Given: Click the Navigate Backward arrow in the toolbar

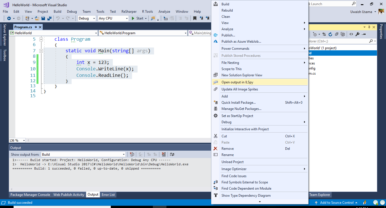Looking at the screenshot, I should tap(9, 18).
